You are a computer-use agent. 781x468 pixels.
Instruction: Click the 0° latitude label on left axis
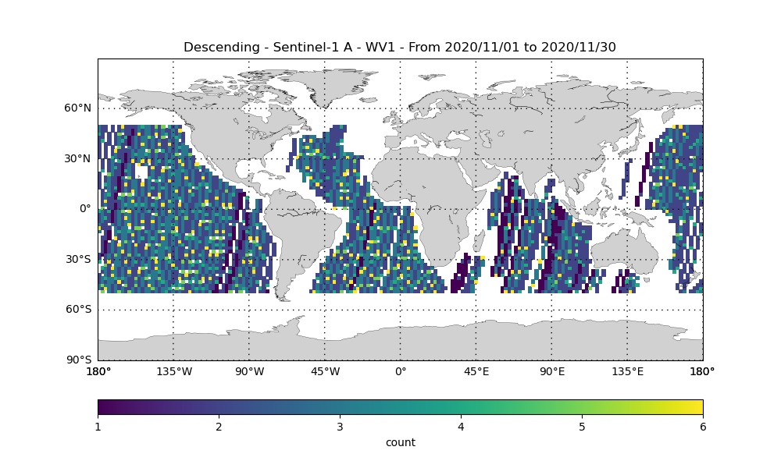(86, 209)
